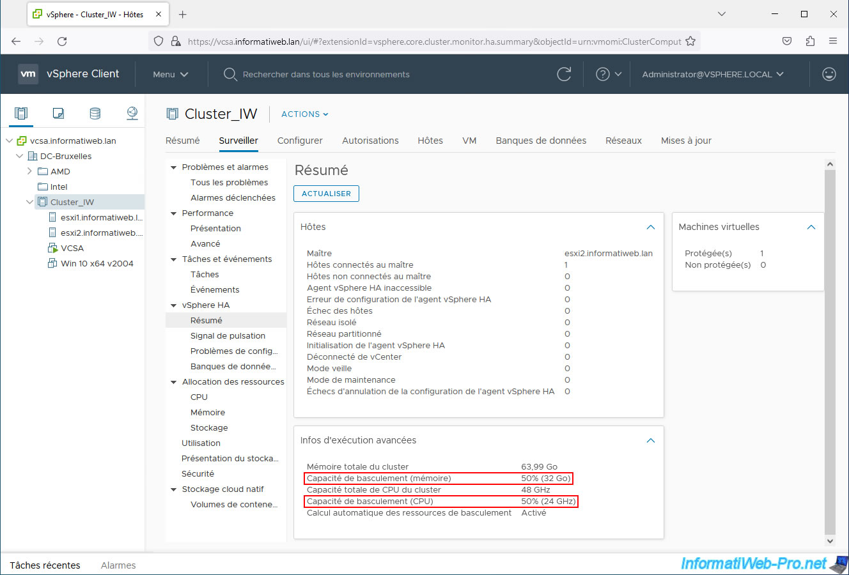This screenshot has height=575, width=849.
Task: Bookmark this page with star icon
Action: pyautogui.click(x=690, y=42)
